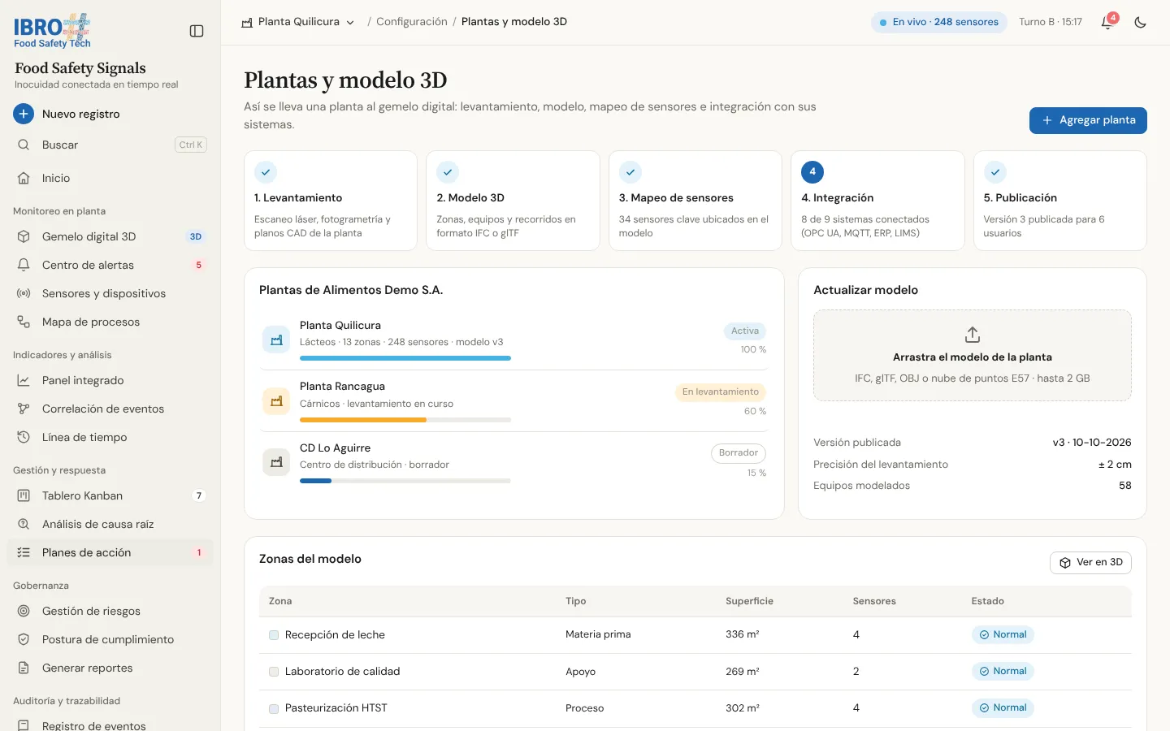Viewport: 1170px width, 731px height.
Task: Select step 1. Levantamiento card
Action: [331, 201]
